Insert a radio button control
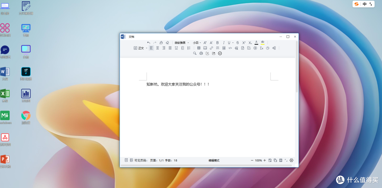The image size is (382, 188). pos(255,48)
